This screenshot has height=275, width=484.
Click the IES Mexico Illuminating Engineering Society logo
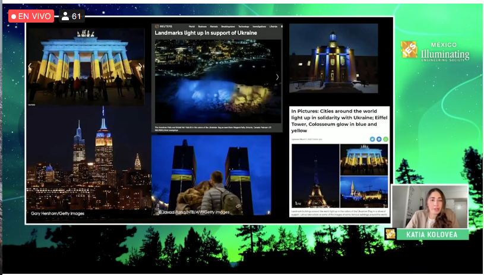coord(435,51)
